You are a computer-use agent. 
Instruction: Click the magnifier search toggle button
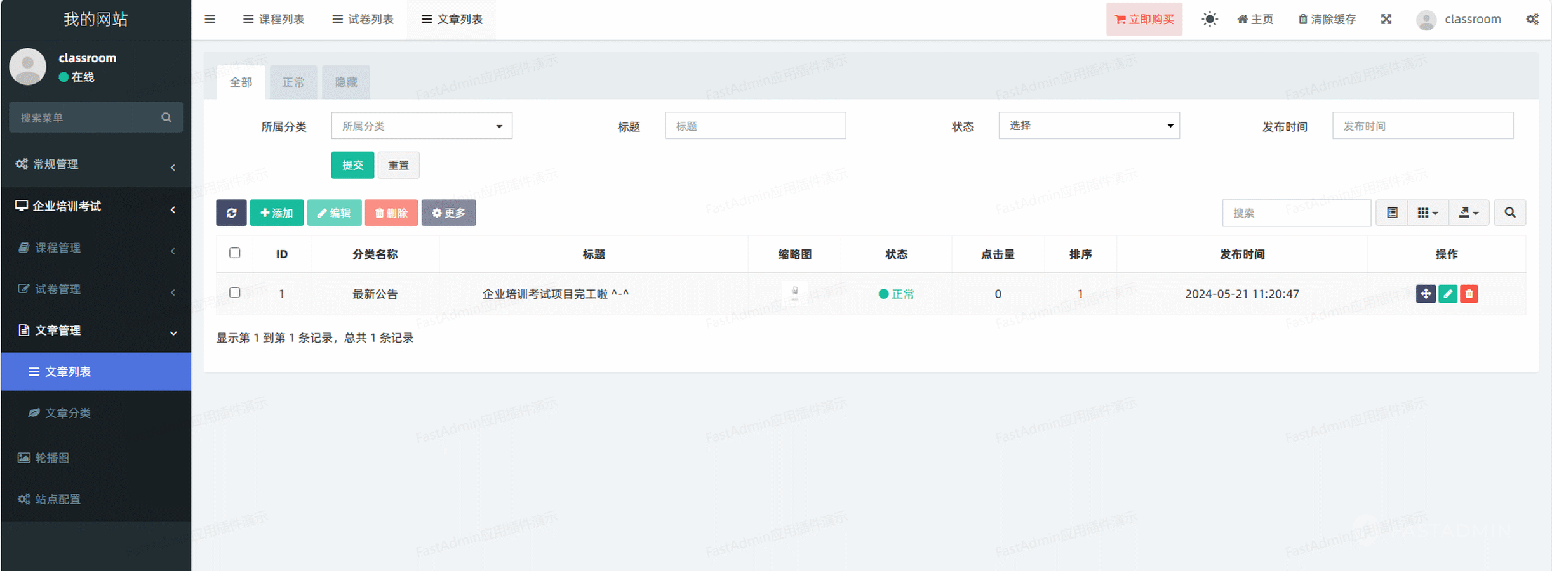click(x=1509, y=213)
